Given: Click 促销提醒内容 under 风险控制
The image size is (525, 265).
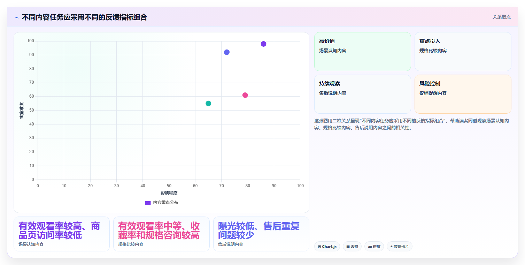Looking at the screenshot, I should tap(433, 93).
